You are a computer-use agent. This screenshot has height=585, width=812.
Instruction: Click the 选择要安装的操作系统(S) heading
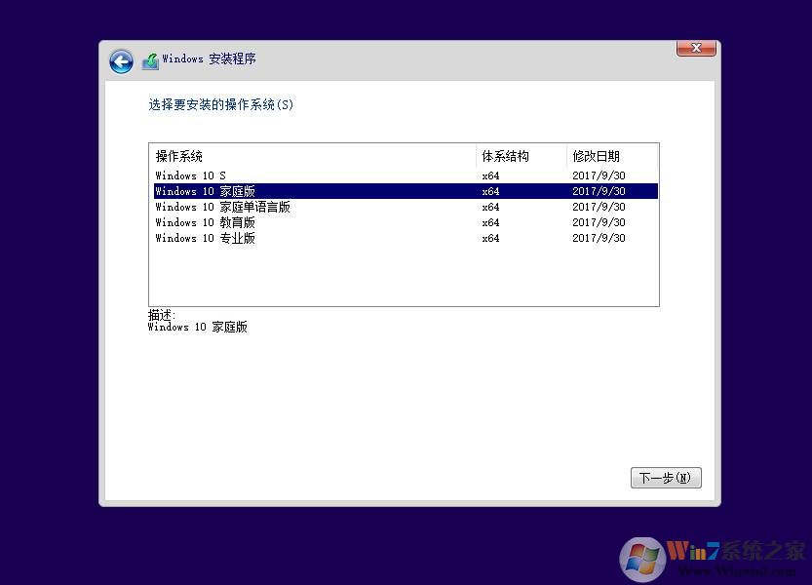pos(221,104)
